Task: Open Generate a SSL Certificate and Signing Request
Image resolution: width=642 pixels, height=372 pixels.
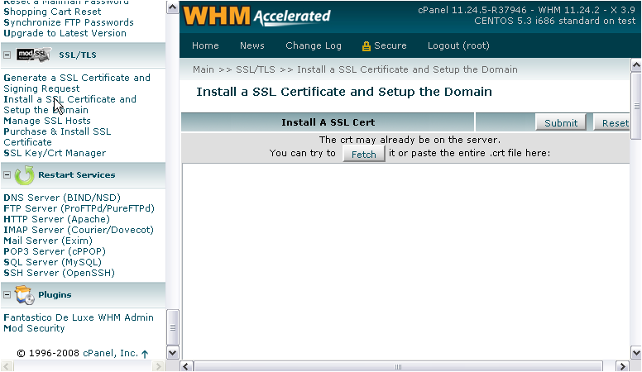Action: point(77,83)
